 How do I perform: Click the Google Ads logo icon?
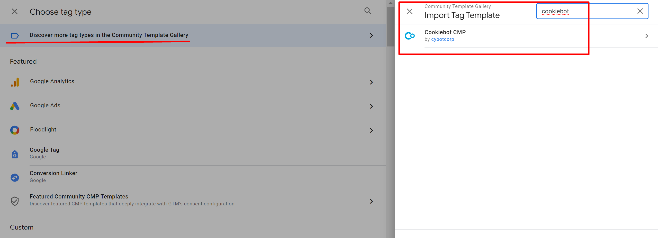[15, 106]
